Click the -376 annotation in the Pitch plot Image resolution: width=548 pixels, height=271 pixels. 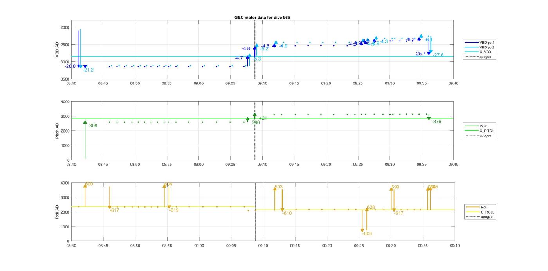point(436,122)
